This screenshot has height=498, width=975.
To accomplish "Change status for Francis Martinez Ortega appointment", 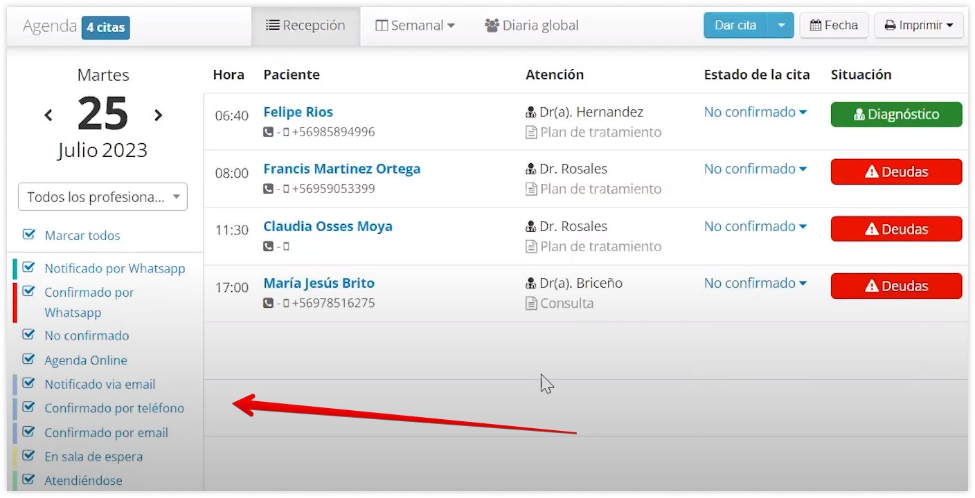I will pos(755,169).
